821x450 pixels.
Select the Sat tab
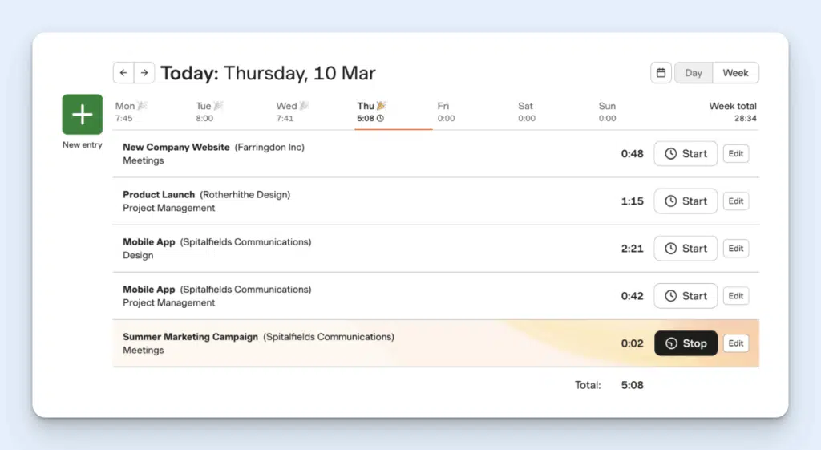pos(526,111)
